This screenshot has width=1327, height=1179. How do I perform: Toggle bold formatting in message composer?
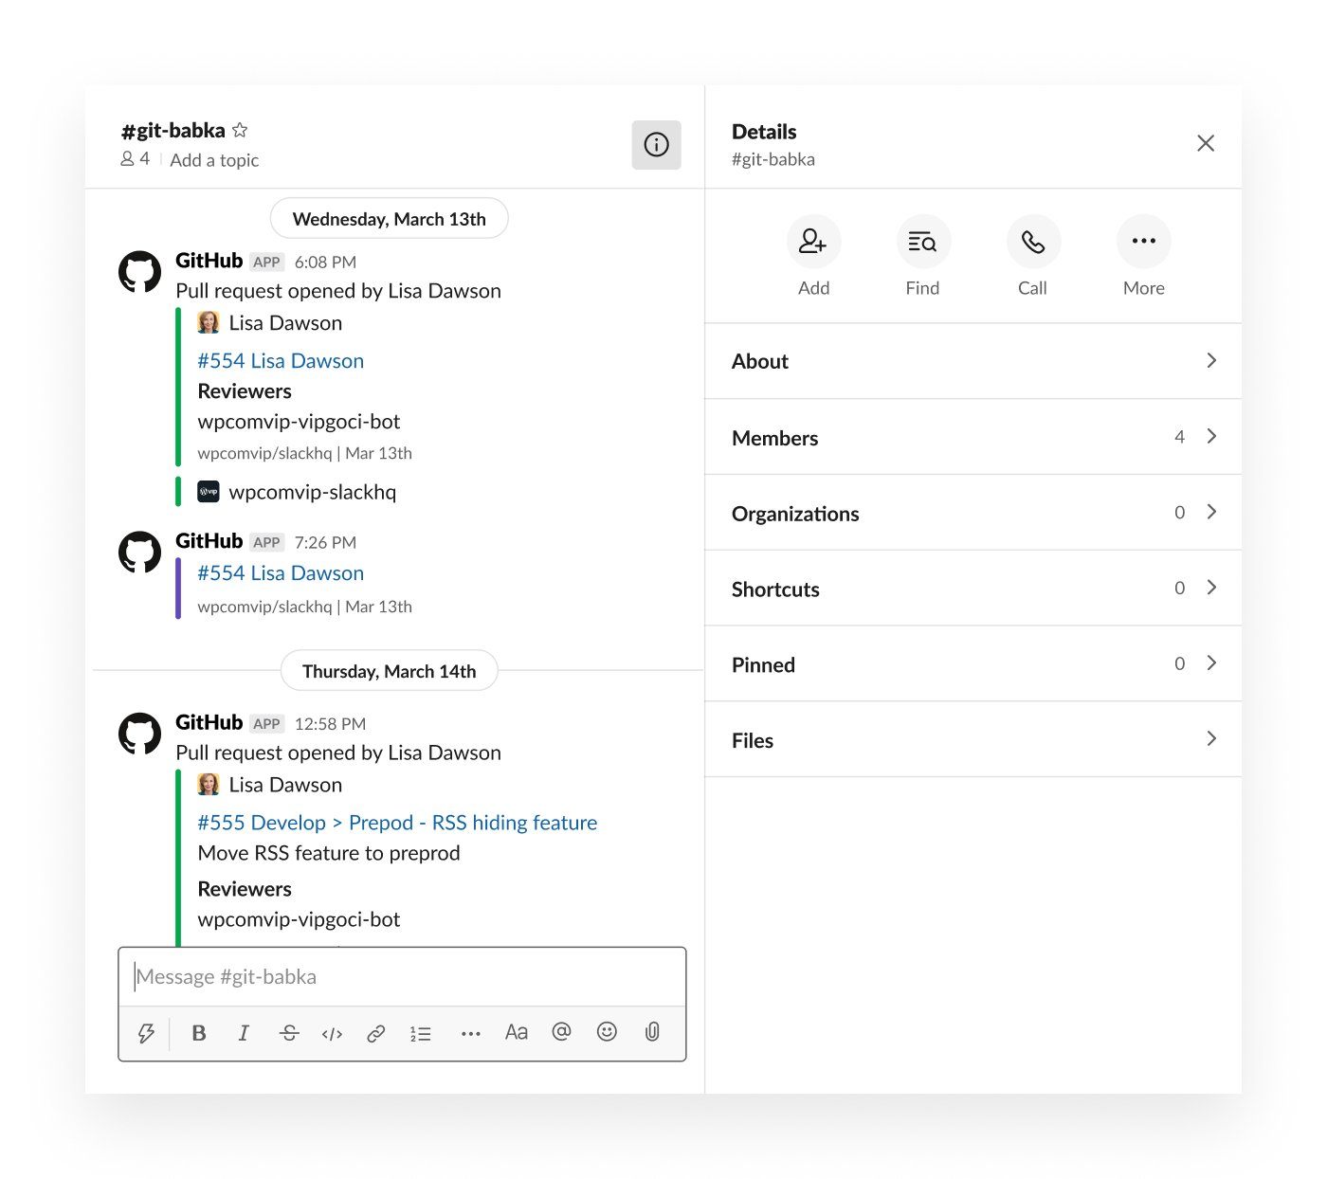199,1033
